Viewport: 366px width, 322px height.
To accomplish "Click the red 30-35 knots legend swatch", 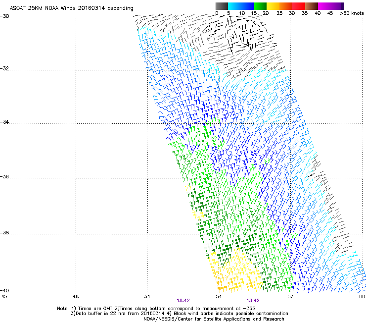I will pyautogui.click(x=299, y=6).
